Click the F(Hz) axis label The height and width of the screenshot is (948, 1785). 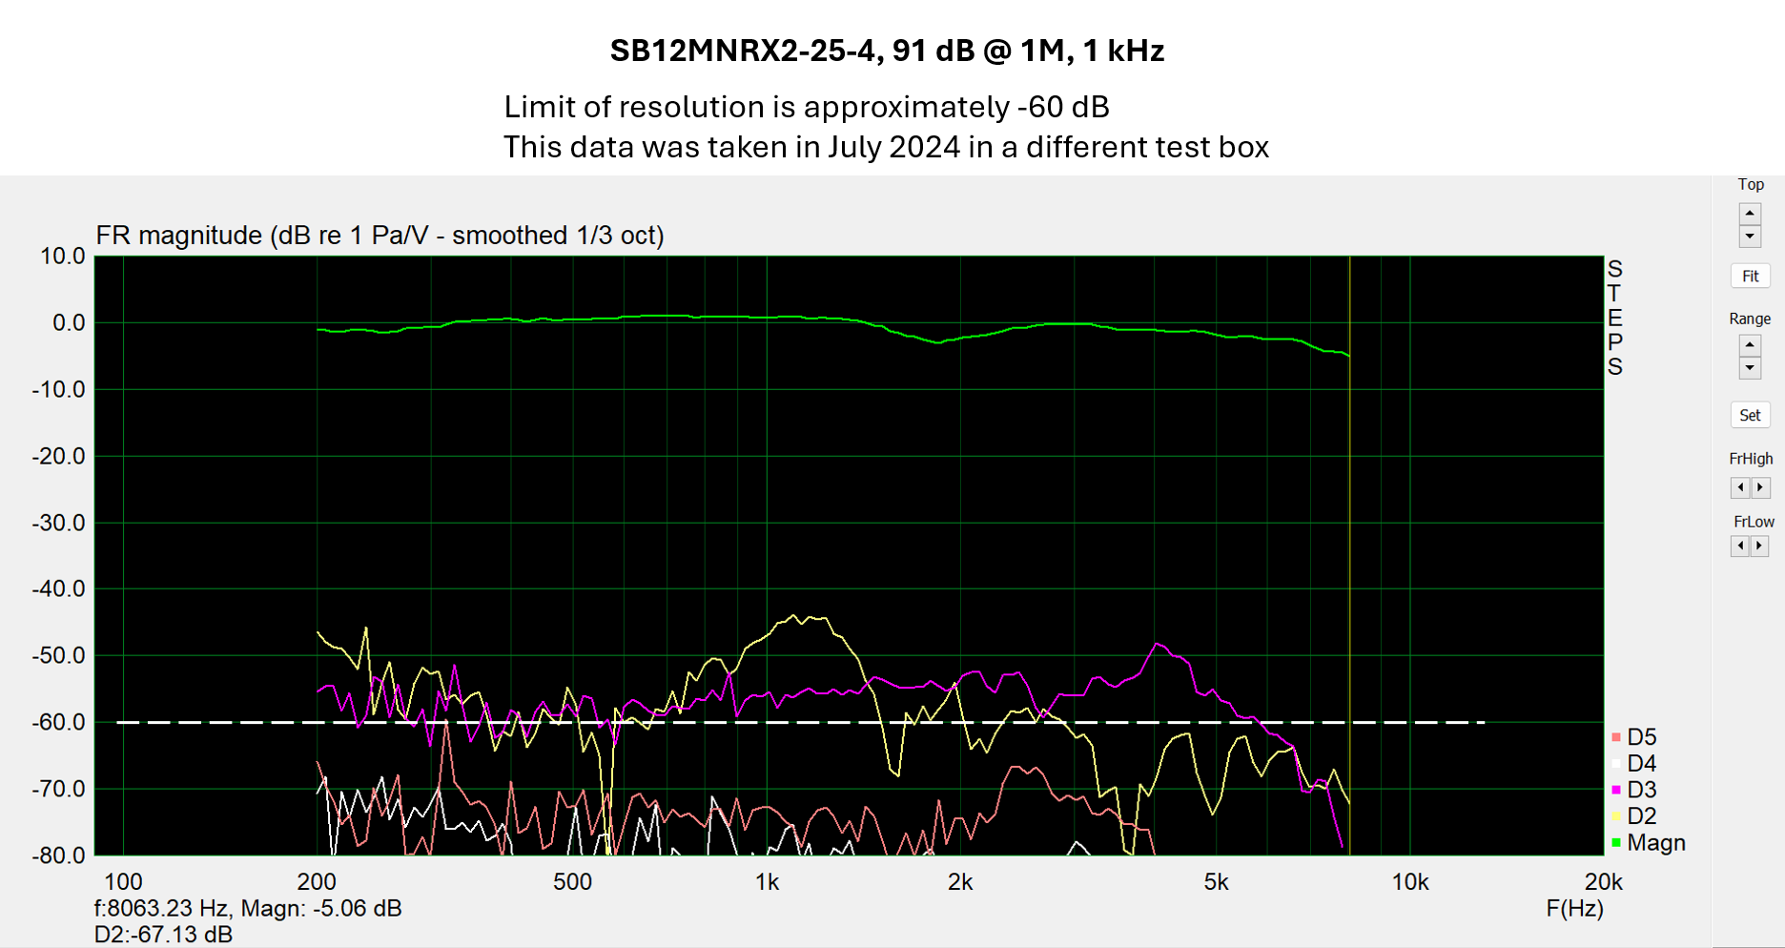click(1574, 908)
